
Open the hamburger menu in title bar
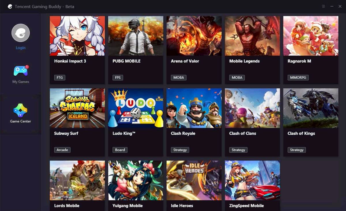click(x=324, y=6)
